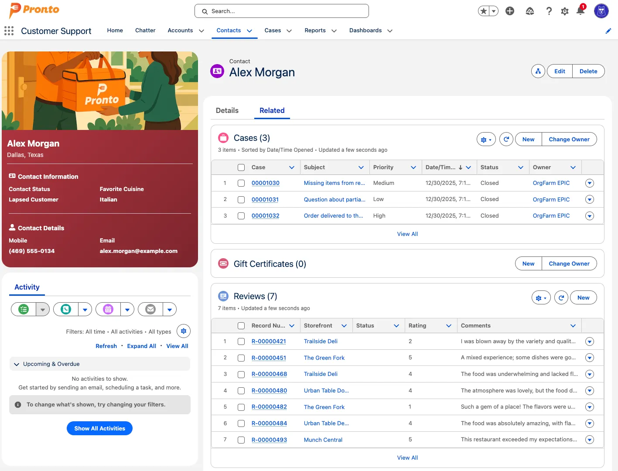Click the log a call activity icon

[x=66, y=309]
